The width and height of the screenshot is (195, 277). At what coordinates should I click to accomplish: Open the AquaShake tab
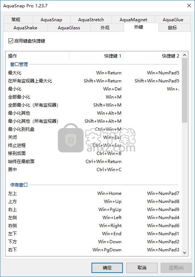(x=25, y=28)
